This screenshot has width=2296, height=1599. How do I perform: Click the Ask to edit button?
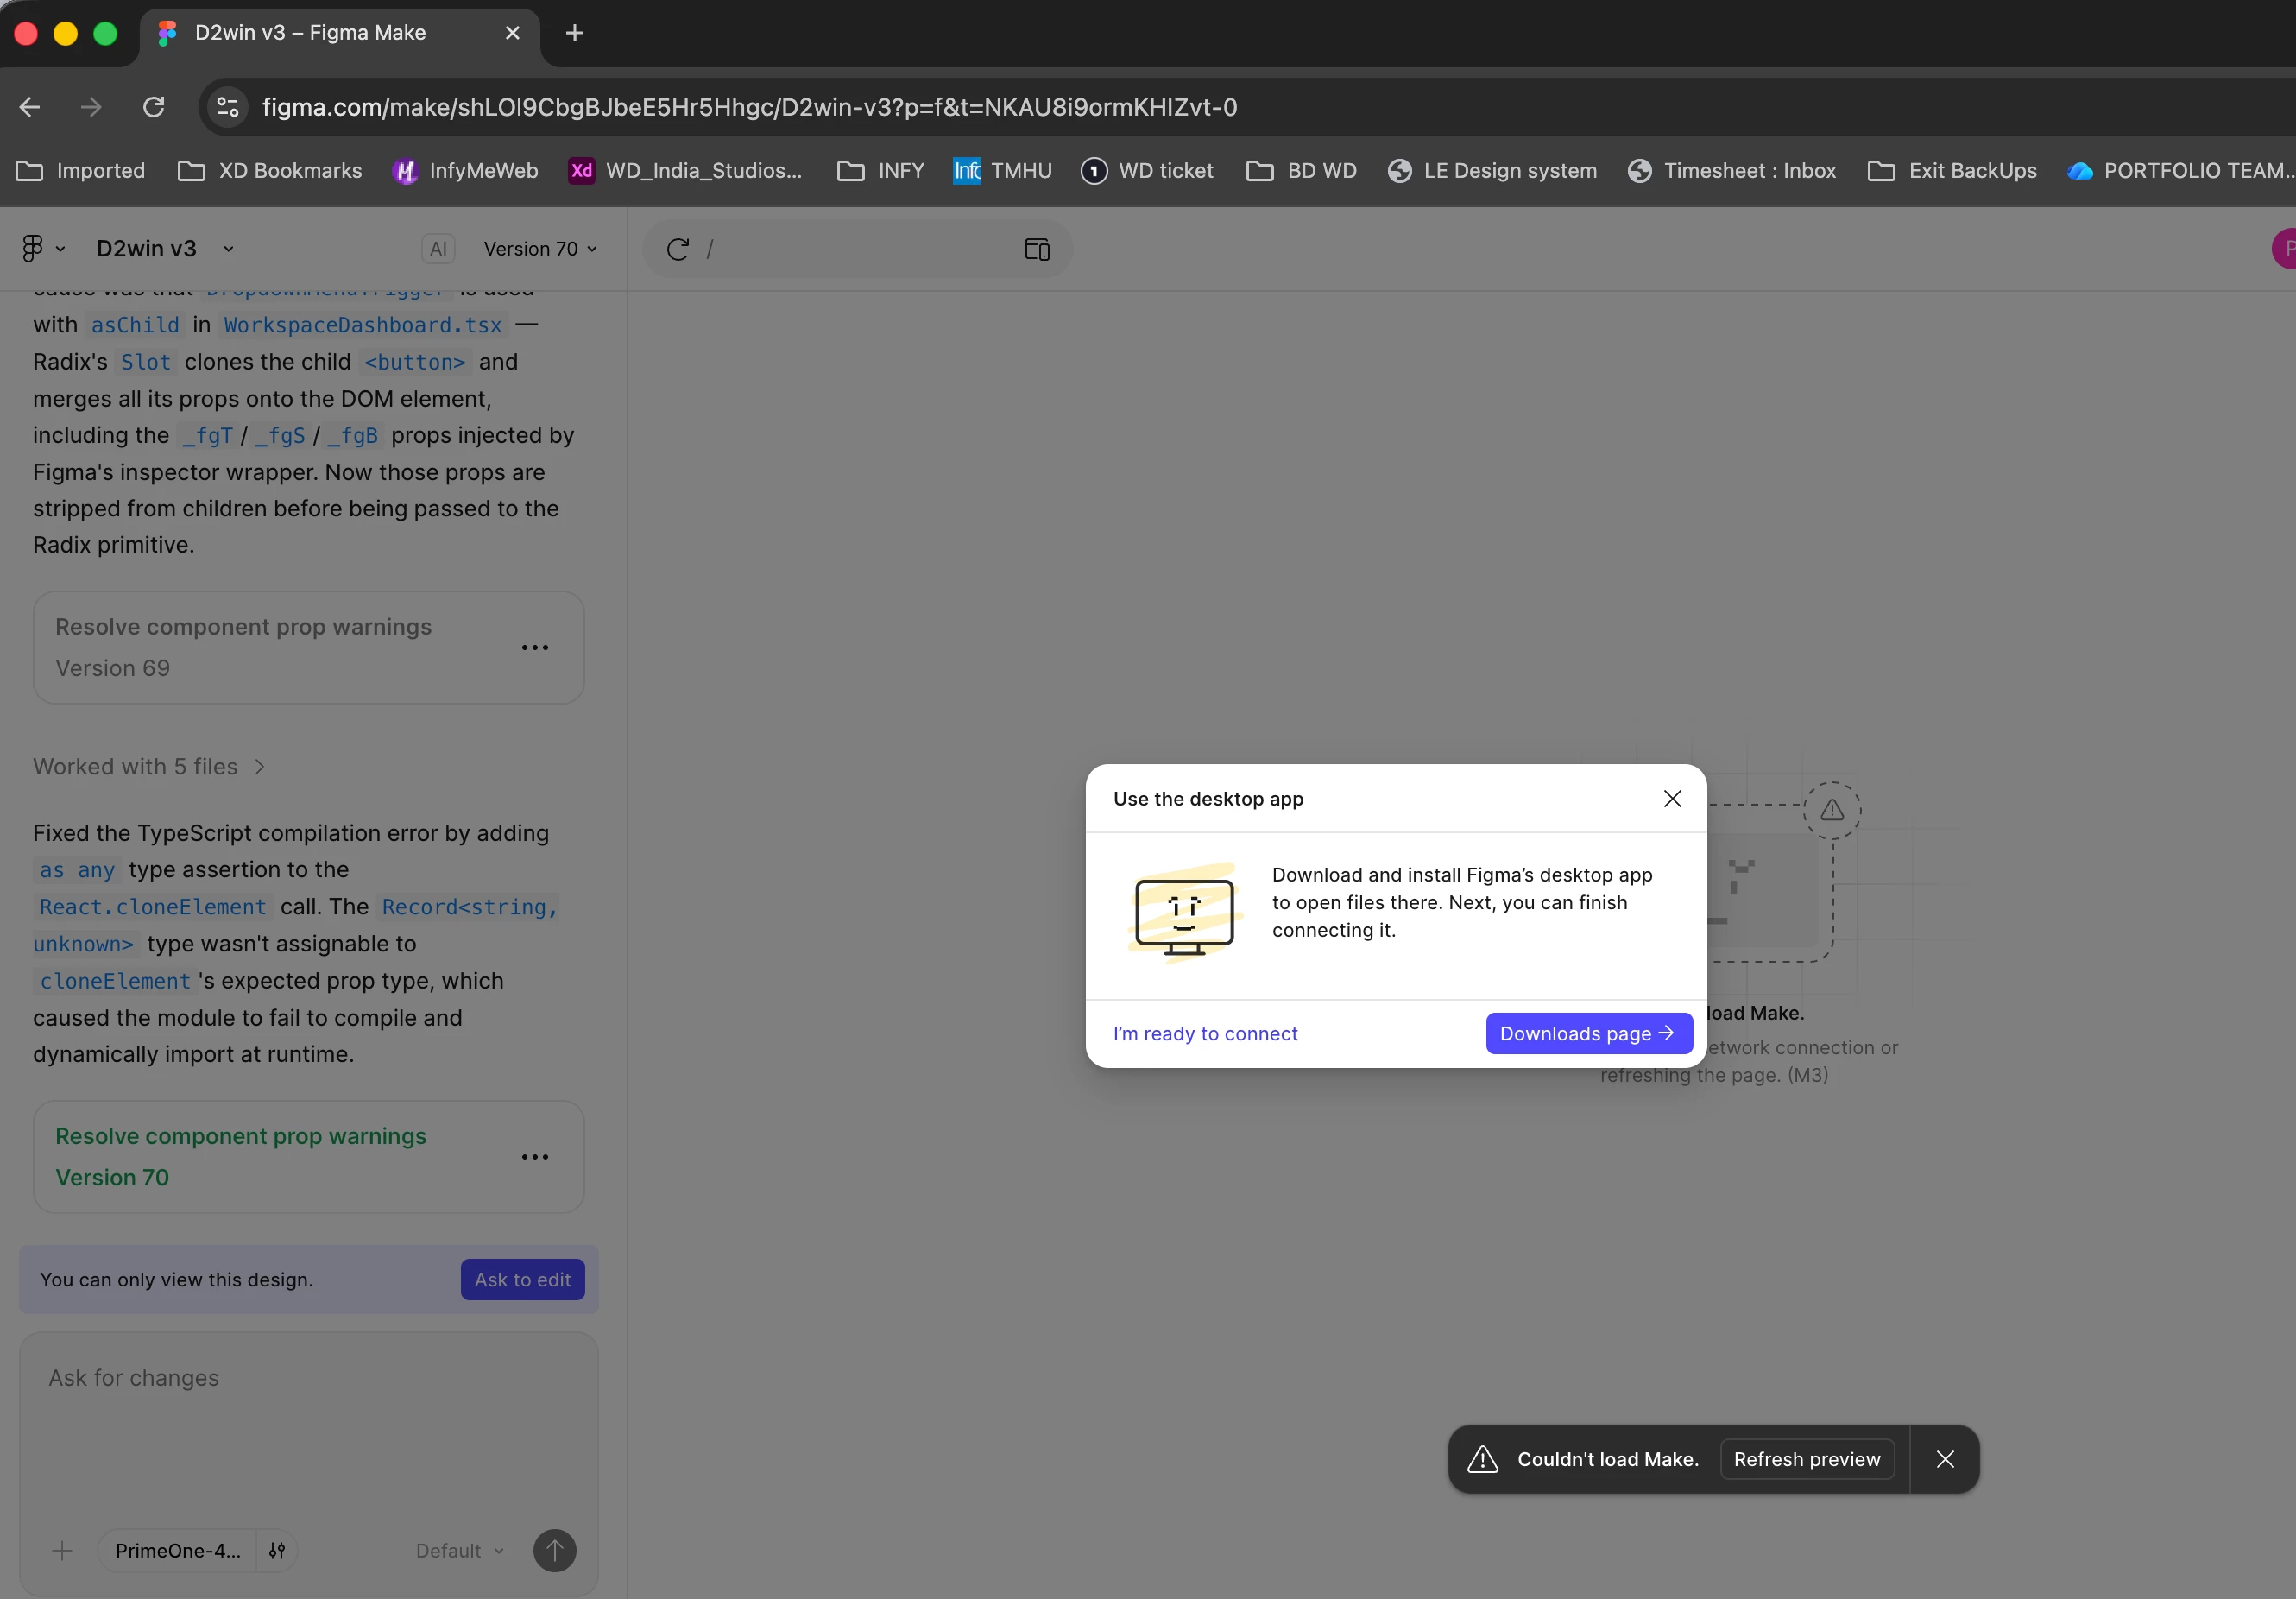pyautogui.click(x=522, y=1279)
